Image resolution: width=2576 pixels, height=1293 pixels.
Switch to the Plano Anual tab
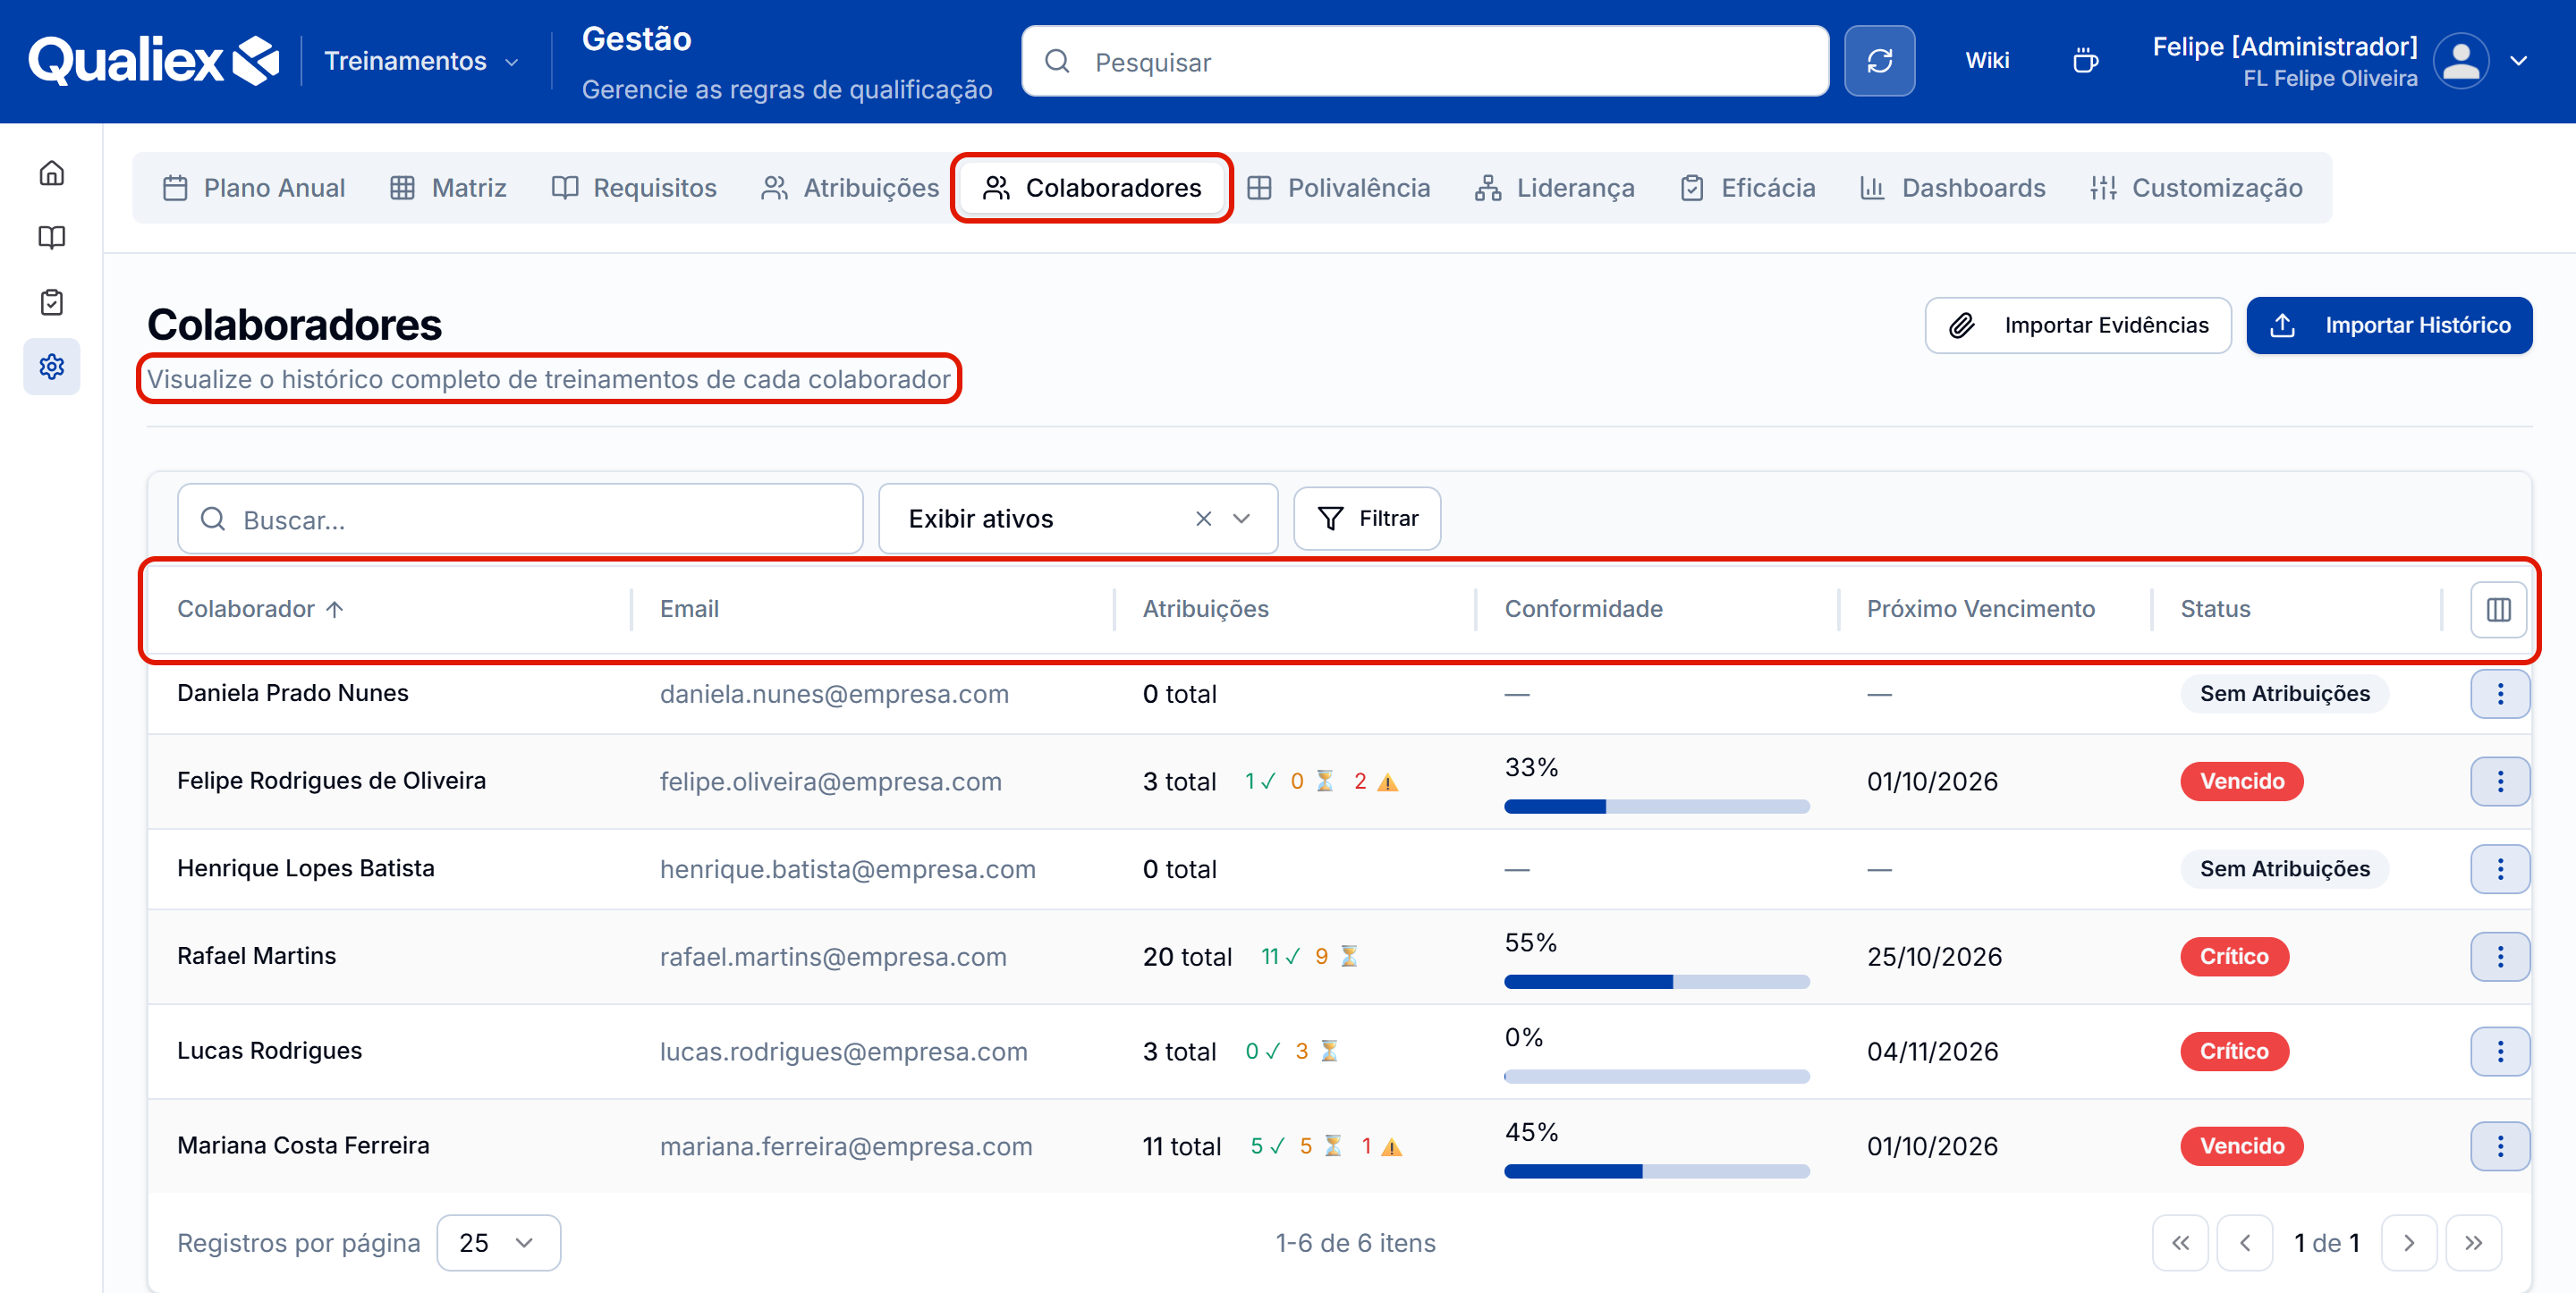[253, 188]
